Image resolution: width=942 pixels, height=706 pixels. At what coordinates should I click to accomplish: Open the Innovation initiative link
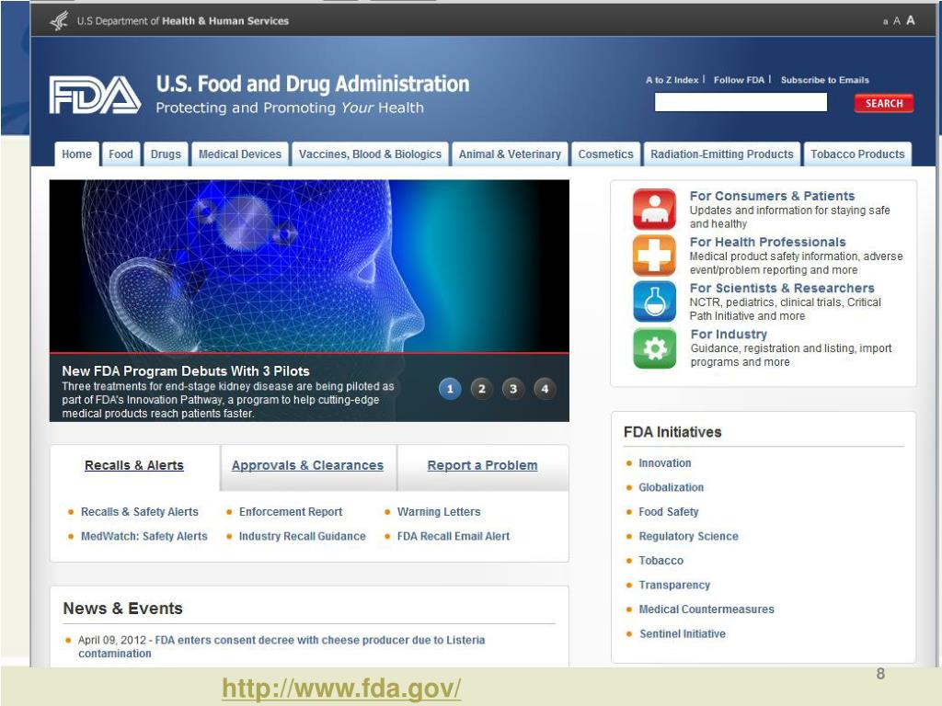point(664,463)
